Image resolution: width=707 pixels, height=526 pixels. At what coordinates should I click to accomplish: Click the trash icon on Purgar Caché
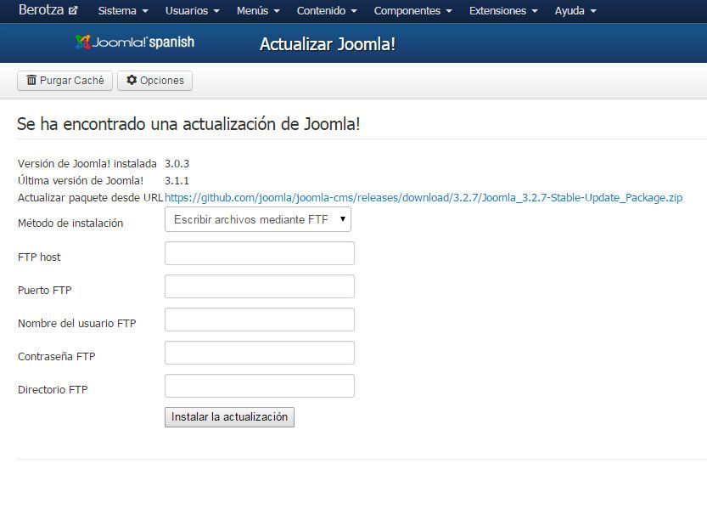tap(31, 80)
